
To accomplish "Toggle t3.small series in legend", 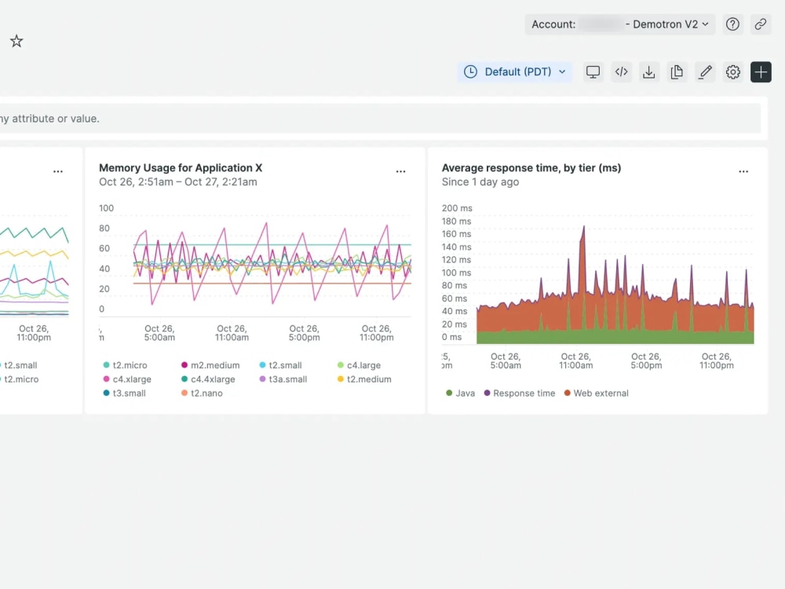I will point(124,393).
